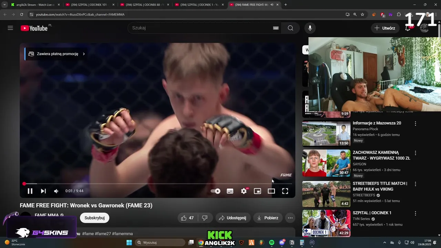Open the Utwórz create button
Screen dimensions: 441x248
(x=385, y=28)
